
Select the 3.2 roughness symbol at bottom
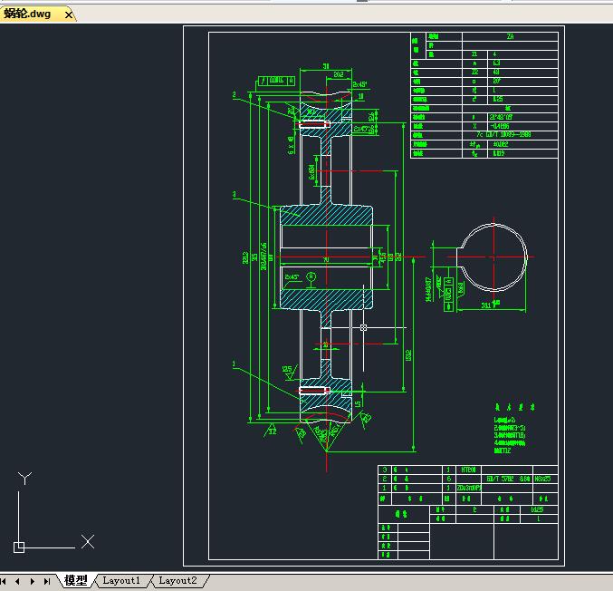[x=272, y=429]
